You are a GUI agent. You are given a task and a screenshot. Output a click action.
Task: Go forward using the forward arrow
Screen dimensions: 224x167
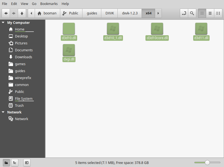[14, 13]
